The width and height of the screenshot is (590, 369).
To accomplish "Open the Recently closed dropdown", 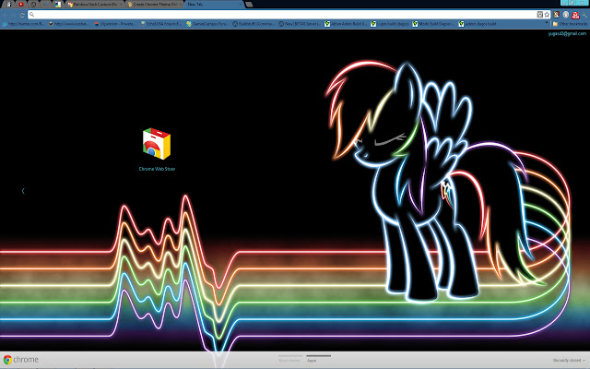I will (569, 361).
